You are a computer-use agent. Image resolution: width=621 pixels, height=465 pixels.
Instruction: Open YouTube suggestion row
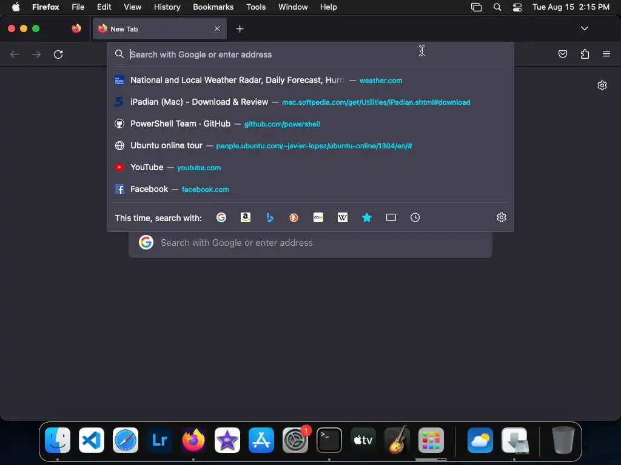click(x=310, y=167)
